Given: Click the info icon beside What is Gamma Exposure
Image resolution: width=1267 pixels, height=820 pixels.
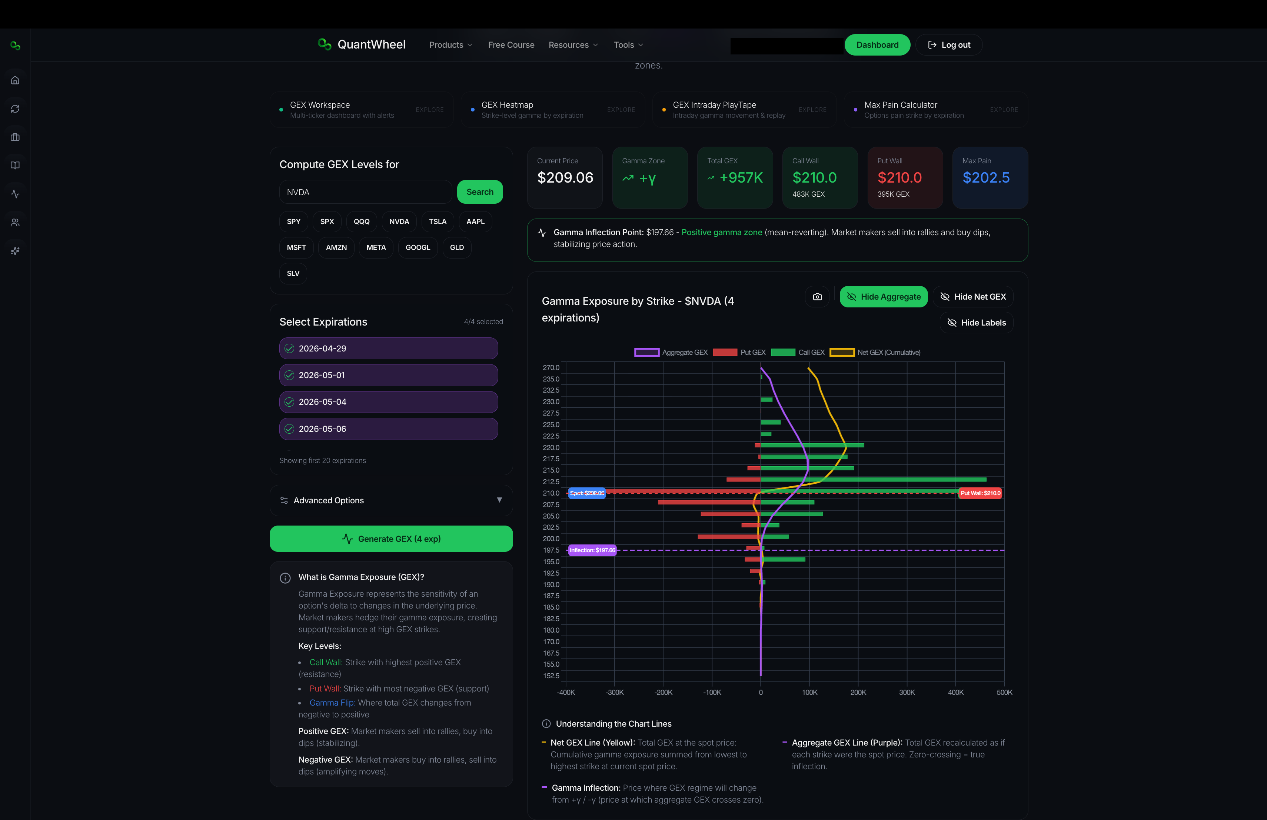Looking at the screenshot, I should coord(285,578).
